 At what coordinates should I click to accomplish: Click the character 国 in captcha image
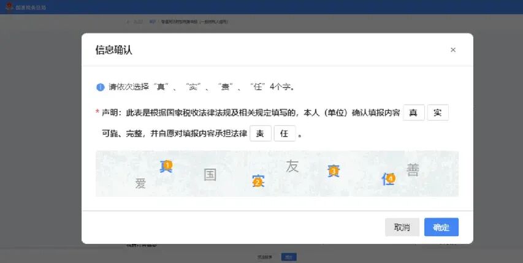[x=210, y=174]
